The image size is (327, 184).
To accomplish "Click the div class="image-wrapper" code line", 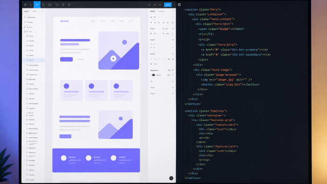I will pos(218,75).
